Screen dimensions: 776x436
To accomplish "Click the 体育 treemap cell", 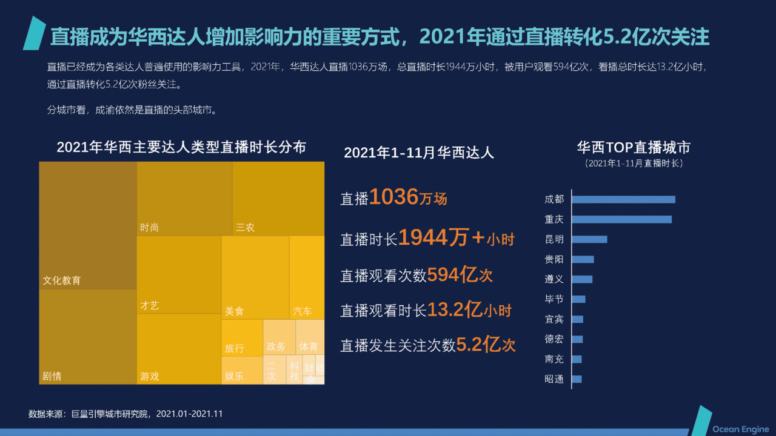I will point(310,337).
